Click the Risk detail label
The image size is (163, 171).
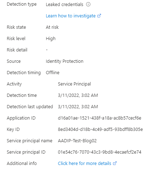click(17, 50)
